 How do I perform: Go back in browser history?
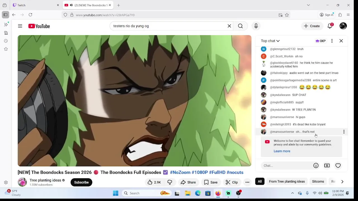[14, 15]
